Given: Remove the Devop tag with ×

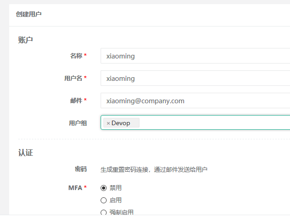Looking at the screenshot, I should click(x=108, y=123).
